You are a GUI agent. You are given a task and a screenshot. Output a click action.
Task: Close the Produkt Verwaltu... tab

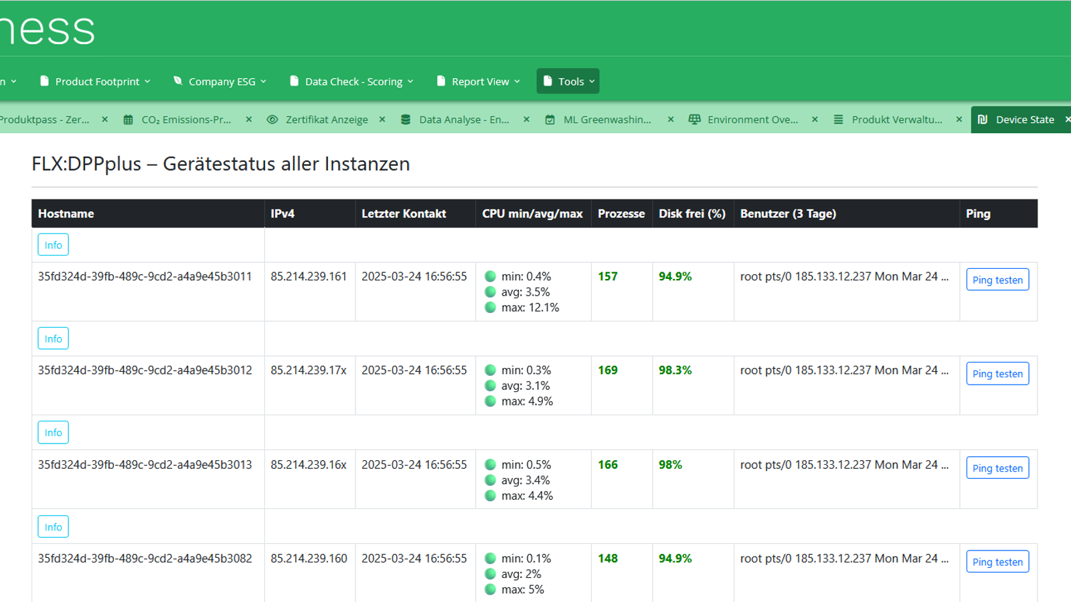click(x=959, y=119)
